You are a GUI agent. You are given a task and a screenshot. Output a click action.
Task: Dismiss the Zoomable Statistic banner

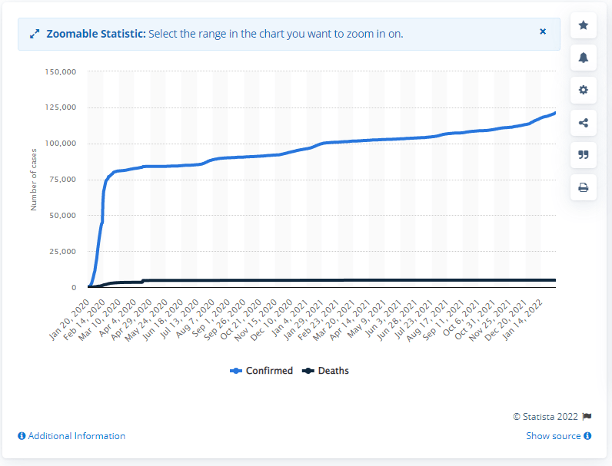pyautogui.click(x=543, y=32)
